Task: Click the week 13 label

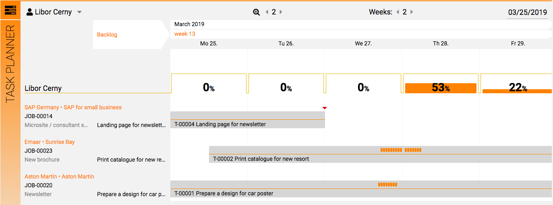Action: (x=185, y=34)
